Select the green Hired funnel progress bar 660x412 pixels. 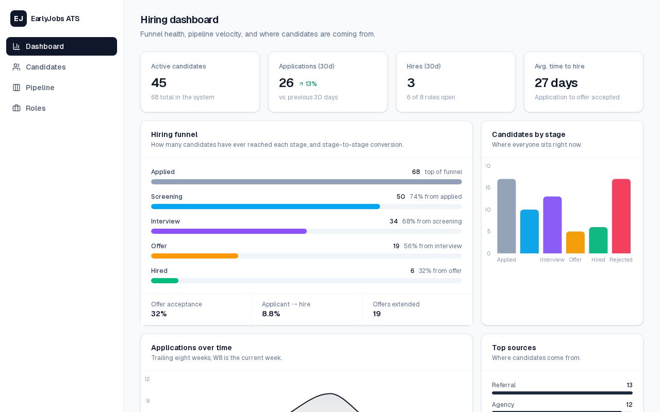click(164, 281)
